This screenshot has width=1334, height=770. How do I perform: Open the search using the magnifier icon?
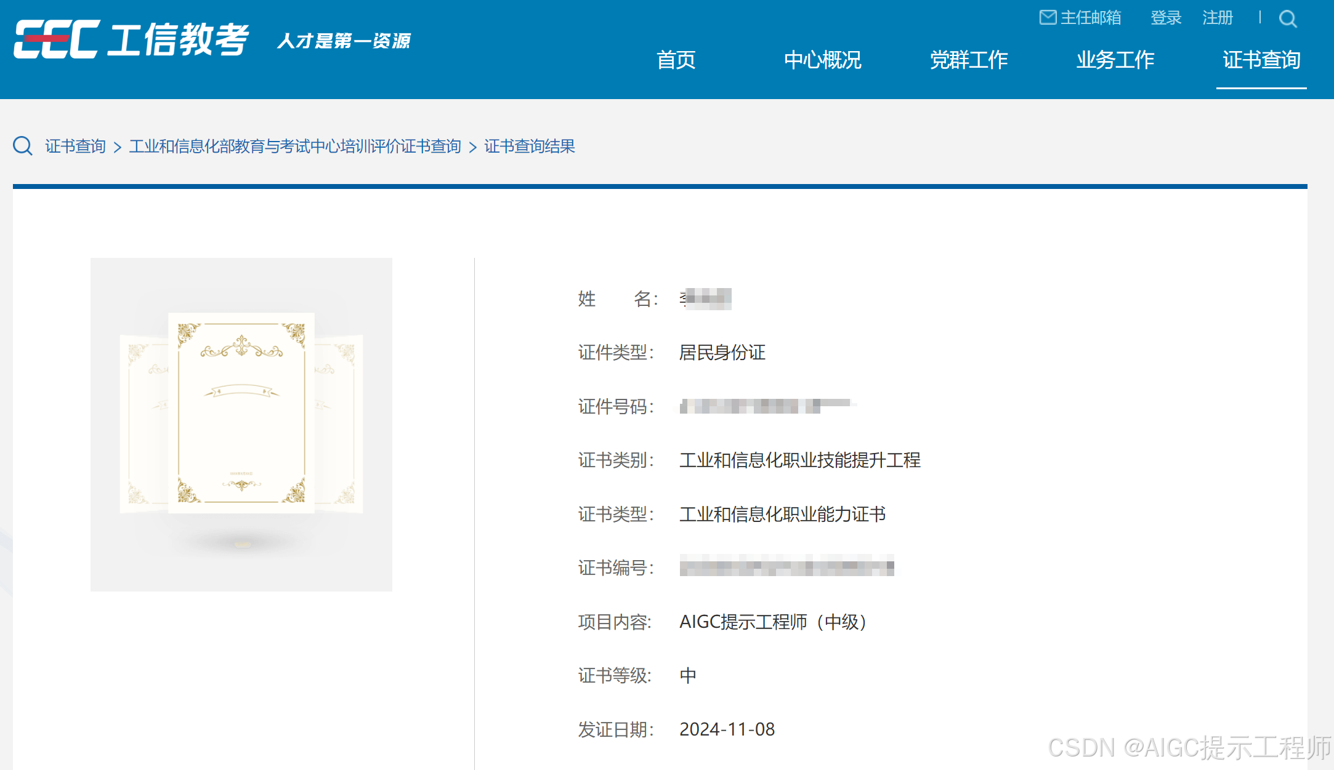1288,18
